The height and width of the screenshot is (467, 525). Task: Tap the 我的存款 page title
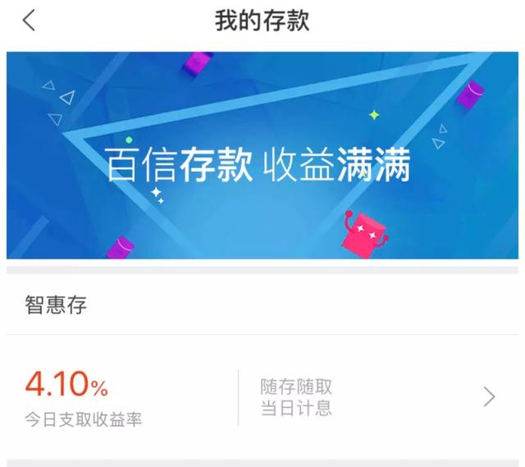pos(262,21)
